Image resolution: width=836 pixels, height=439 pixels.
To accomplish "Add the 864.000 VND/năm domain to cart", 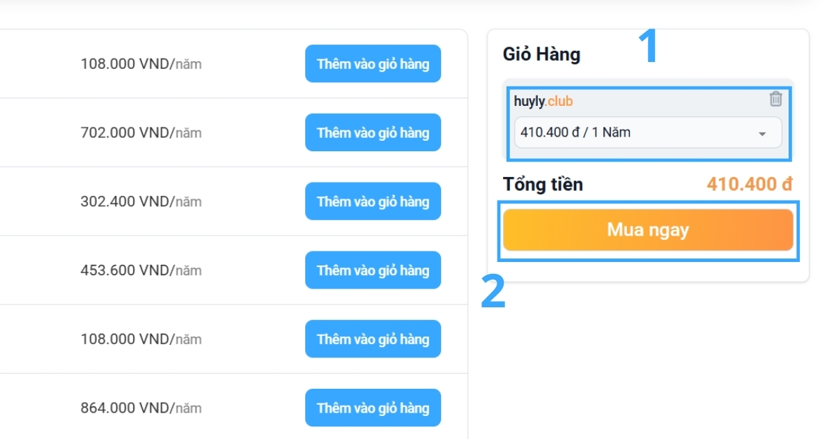I will [x=373, y=408].
